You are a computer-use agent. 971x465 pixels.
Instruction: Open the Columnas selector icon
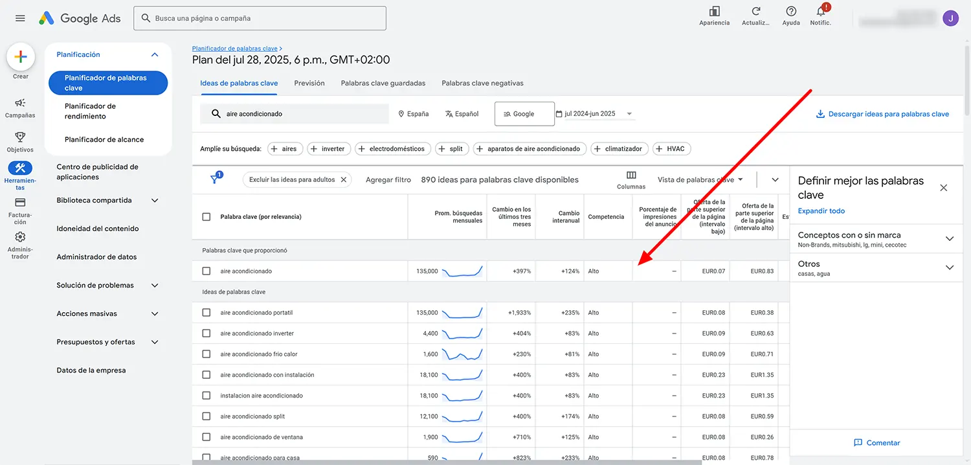[x=631, y=176]
